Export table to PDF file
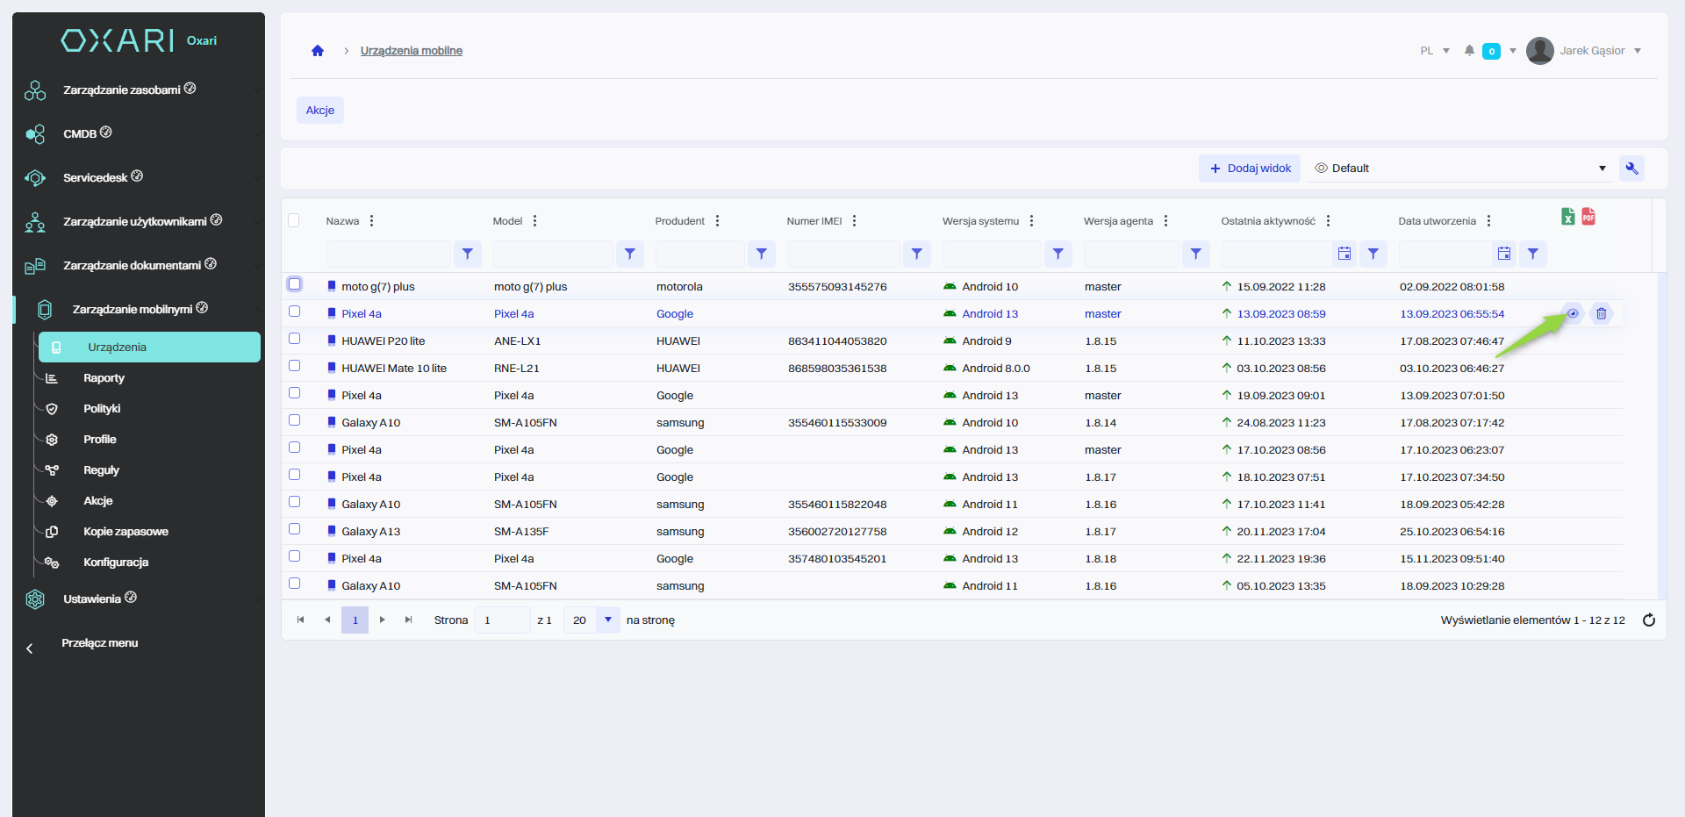Screen dimensions: 1685x817 [x=1588, y=217]
